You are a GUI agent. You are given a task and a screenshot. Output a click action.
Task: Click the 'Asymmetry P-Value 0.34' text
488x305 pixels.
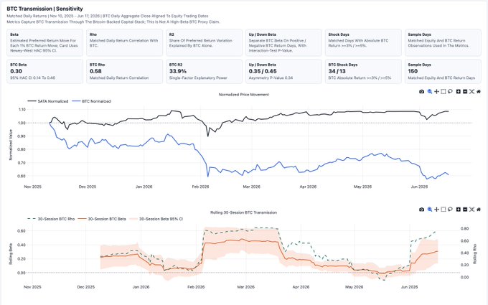(x=271, y=78)
